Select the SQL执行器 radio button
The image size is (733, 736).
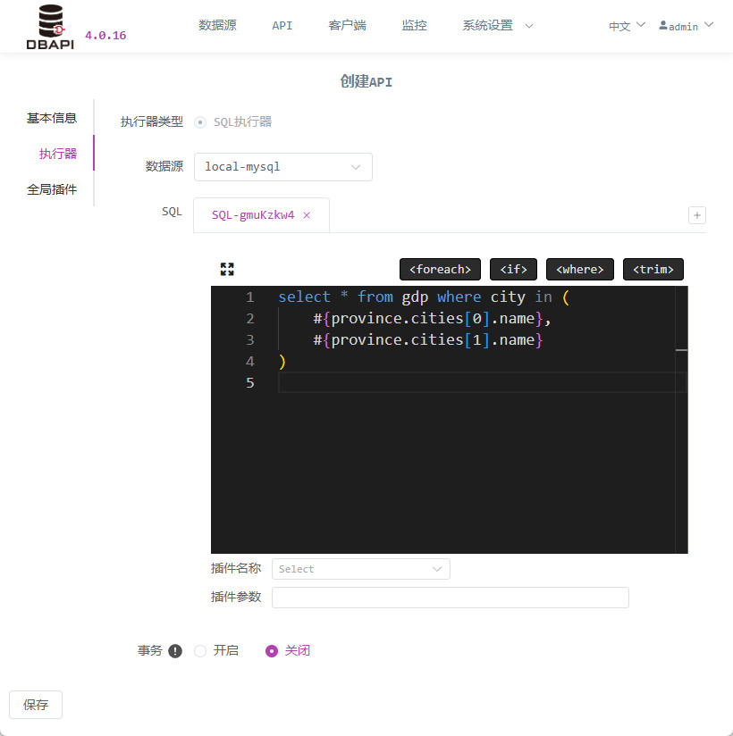(200, 122)
